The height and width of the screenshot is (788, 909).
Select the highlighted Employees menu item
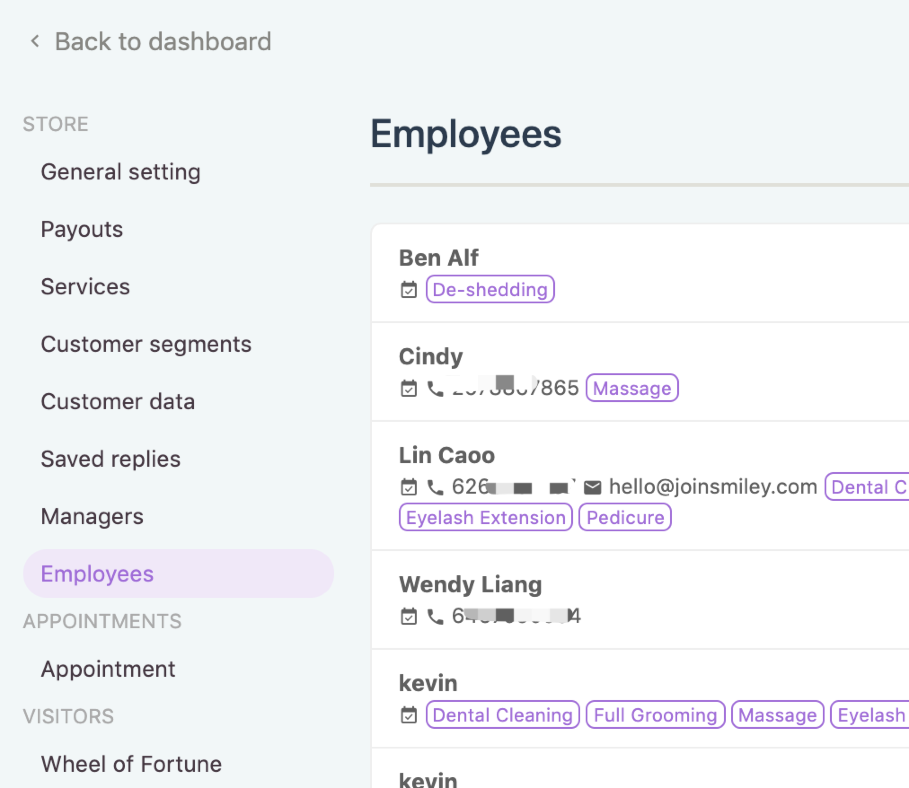pyautogui.click(x=178, y=573)
